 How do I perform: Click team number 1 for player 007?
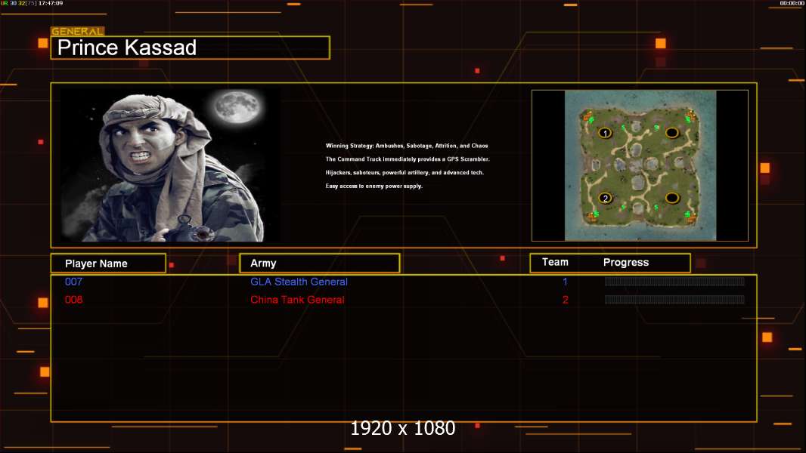565,282
